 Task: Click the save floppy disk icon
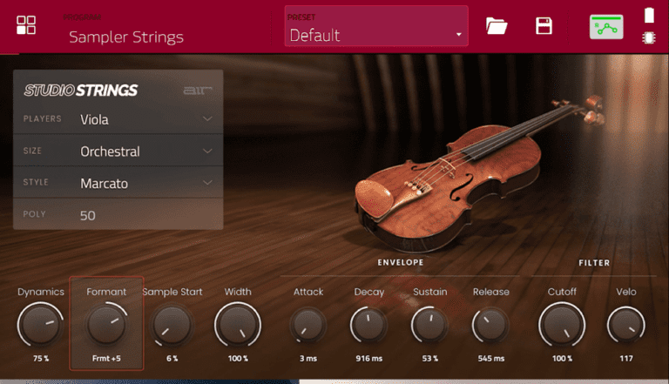(544, 26)
